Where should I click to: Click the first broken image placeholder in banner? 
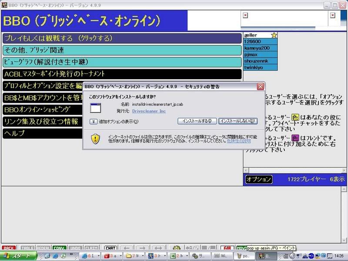(x=245, y=15)
